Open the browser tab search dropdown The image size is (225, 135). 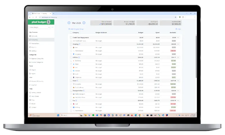(30, 13)
